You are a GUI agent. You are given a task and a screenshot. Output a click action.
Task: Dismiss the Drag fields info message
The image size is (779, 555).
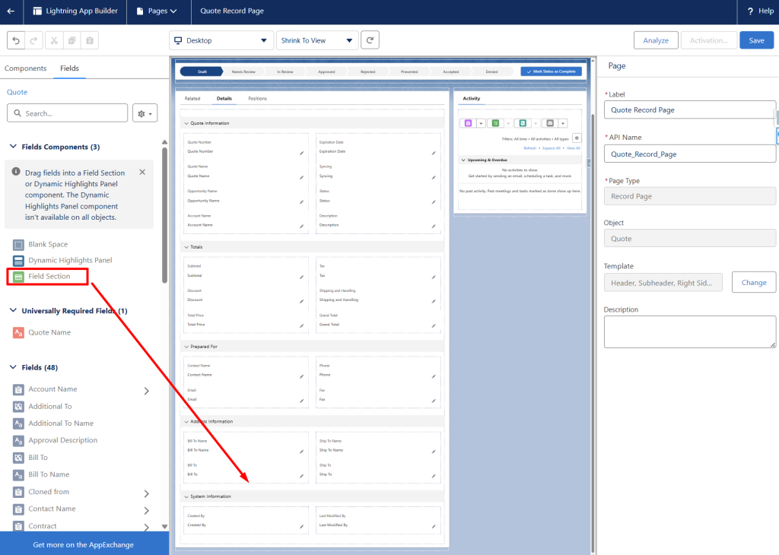click(142, 173)
